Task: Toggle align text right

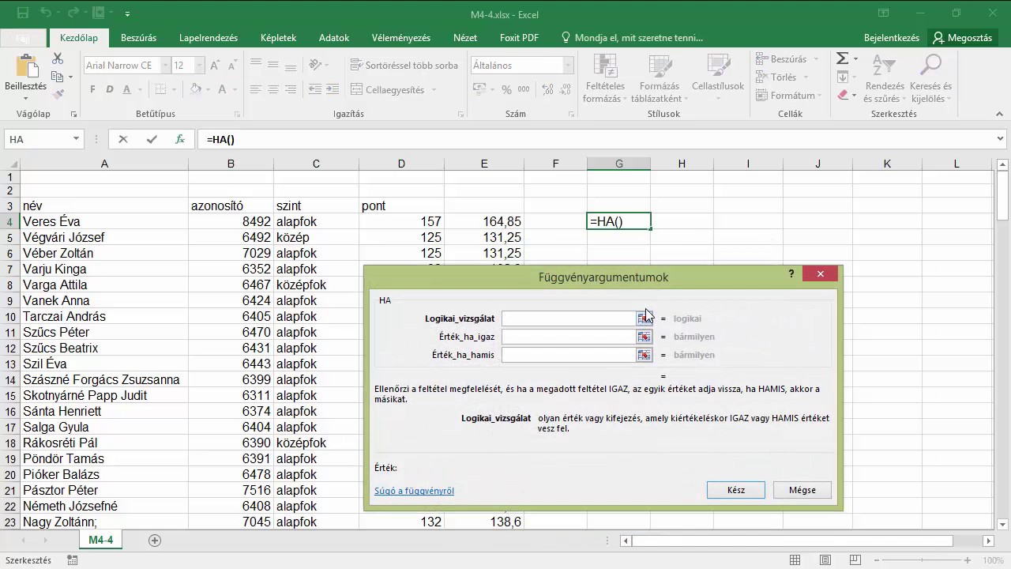Action: pos(291,89)
